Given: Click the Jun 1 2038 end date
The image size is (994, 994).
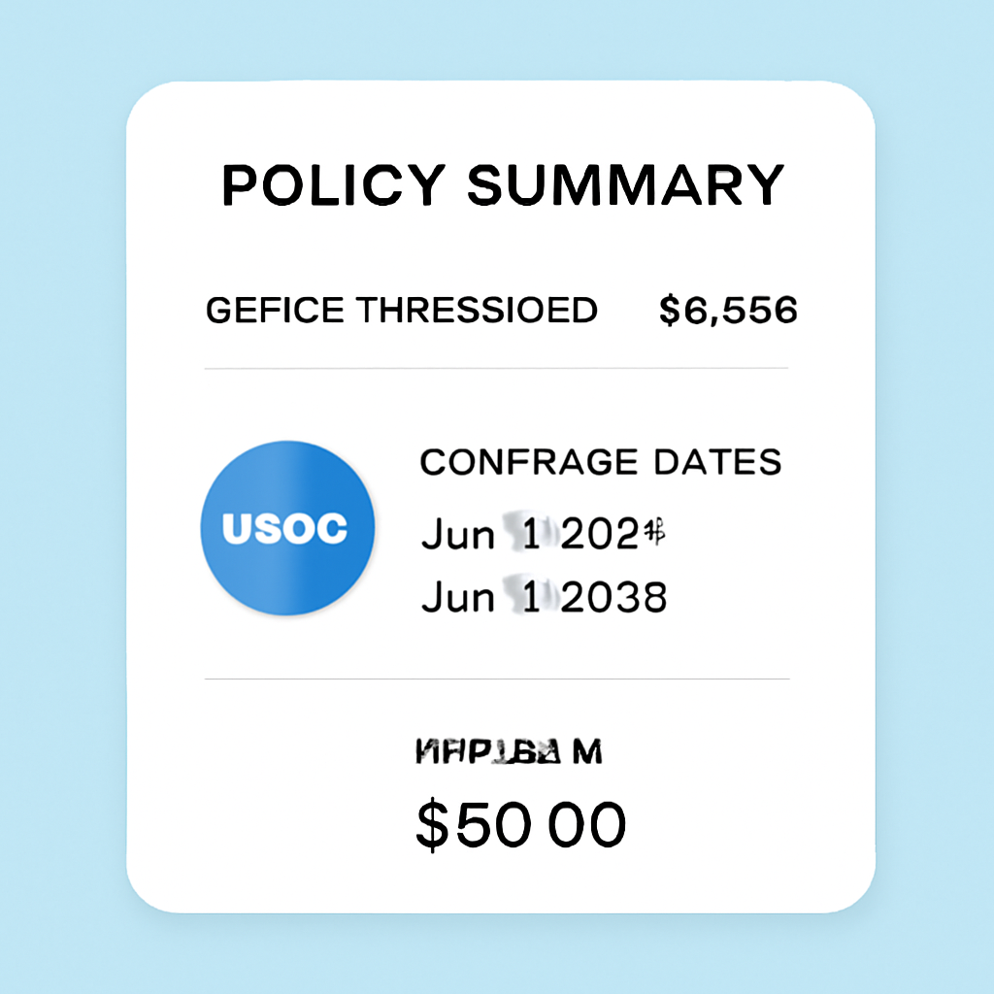Looking at the screenshot, I should click(x=545, y=598).
